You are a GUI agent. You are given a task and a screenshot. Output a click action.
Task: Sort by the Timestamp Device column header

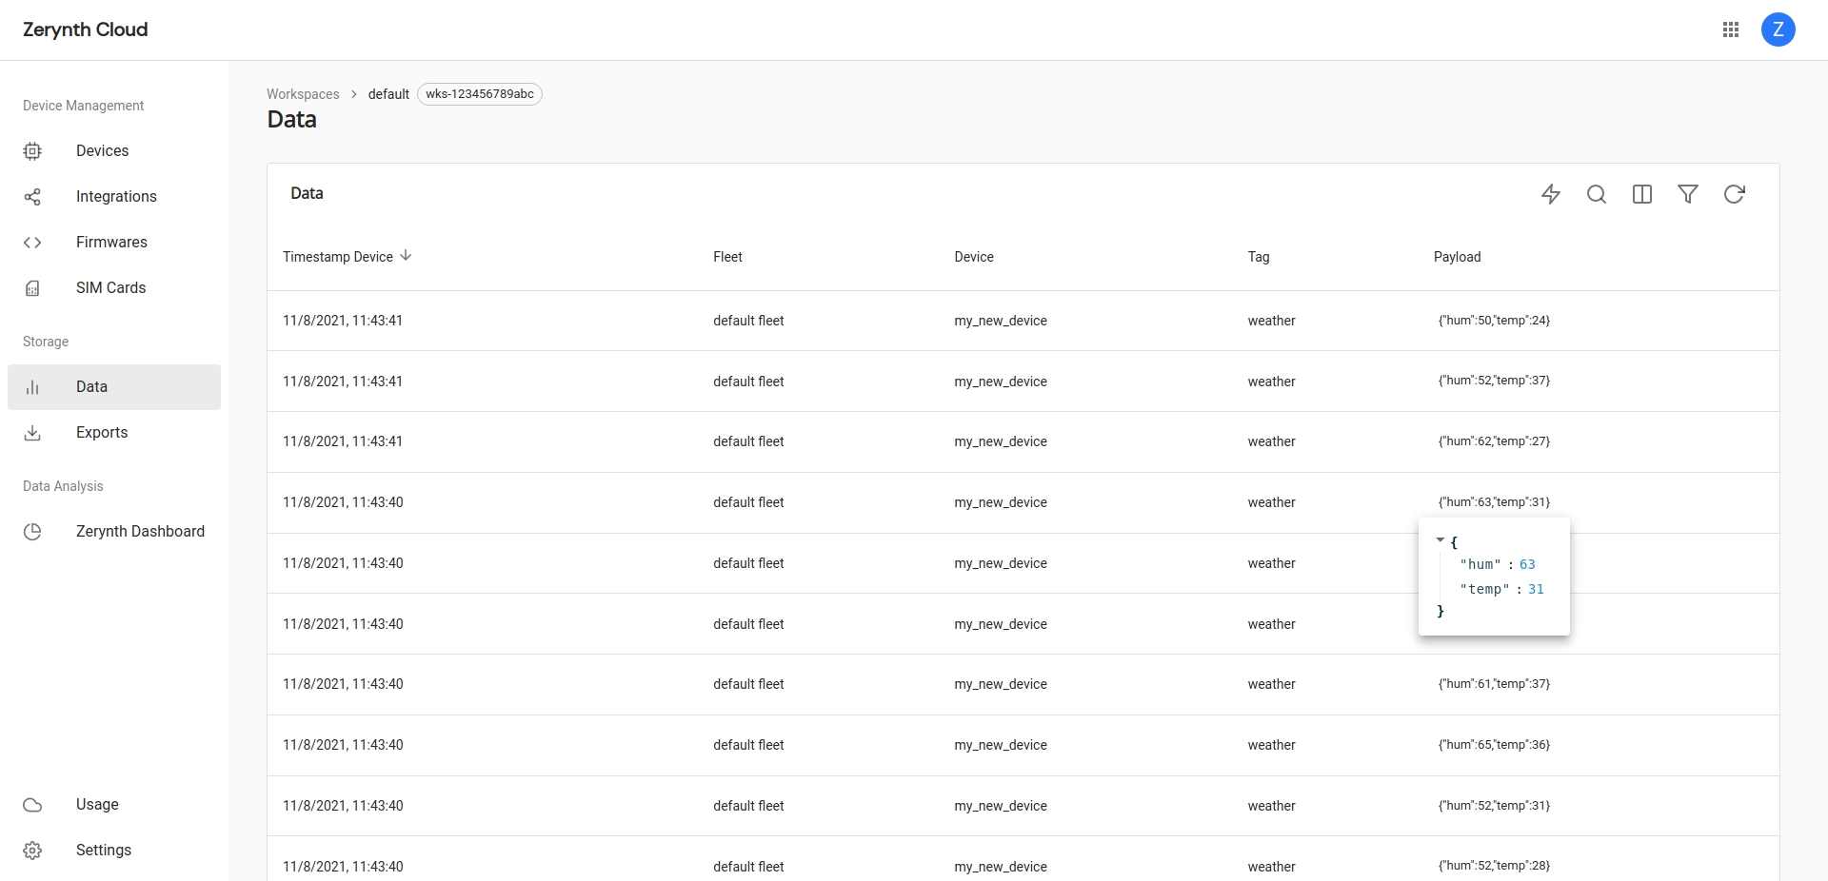point(338,257)
